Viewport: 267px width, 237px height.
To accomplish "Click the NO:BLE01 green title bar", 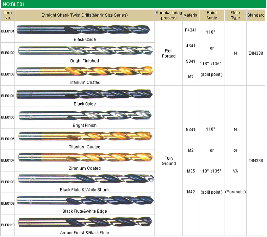I will point(133,4).
